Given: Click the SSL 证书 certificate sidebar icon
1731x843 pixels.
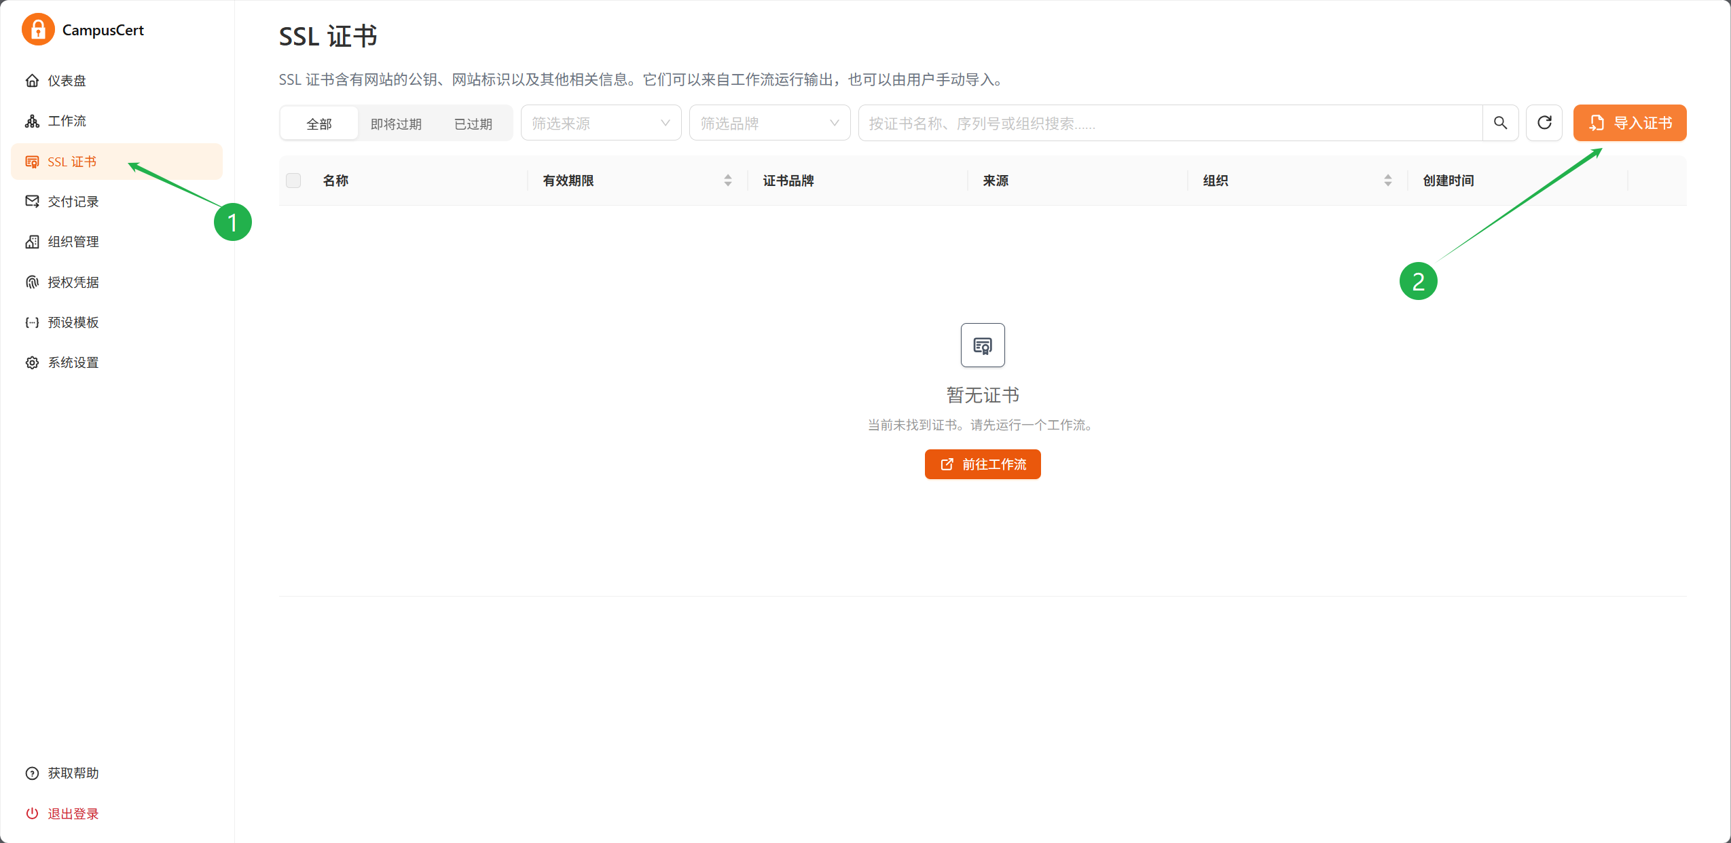Looking at the screenshot, I should tap(32, 162).
